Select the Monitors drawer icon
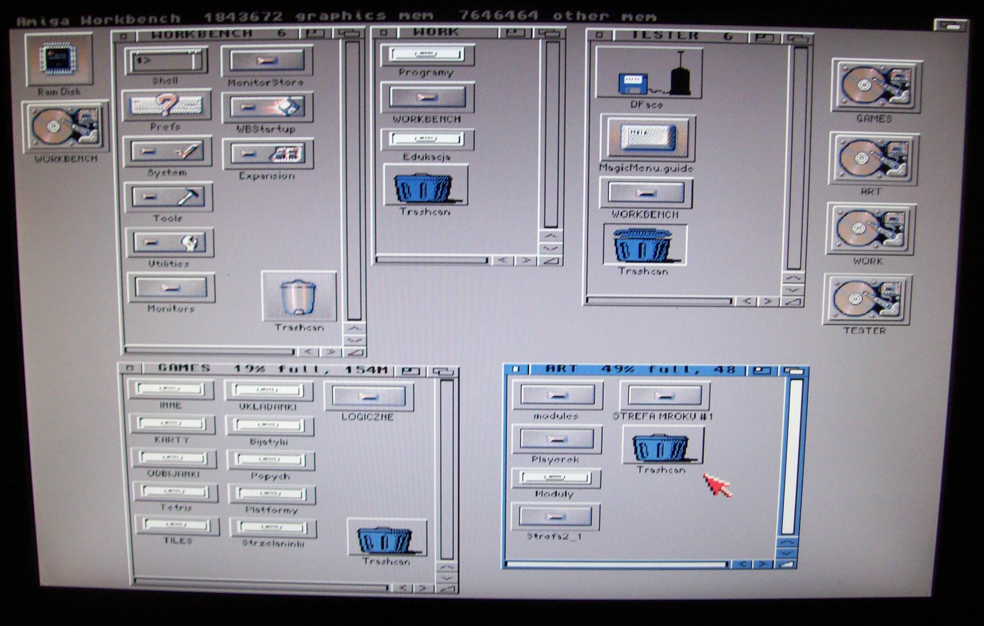Image resolution: width=984 pixels, height=626 pixels. pos(171,288)
